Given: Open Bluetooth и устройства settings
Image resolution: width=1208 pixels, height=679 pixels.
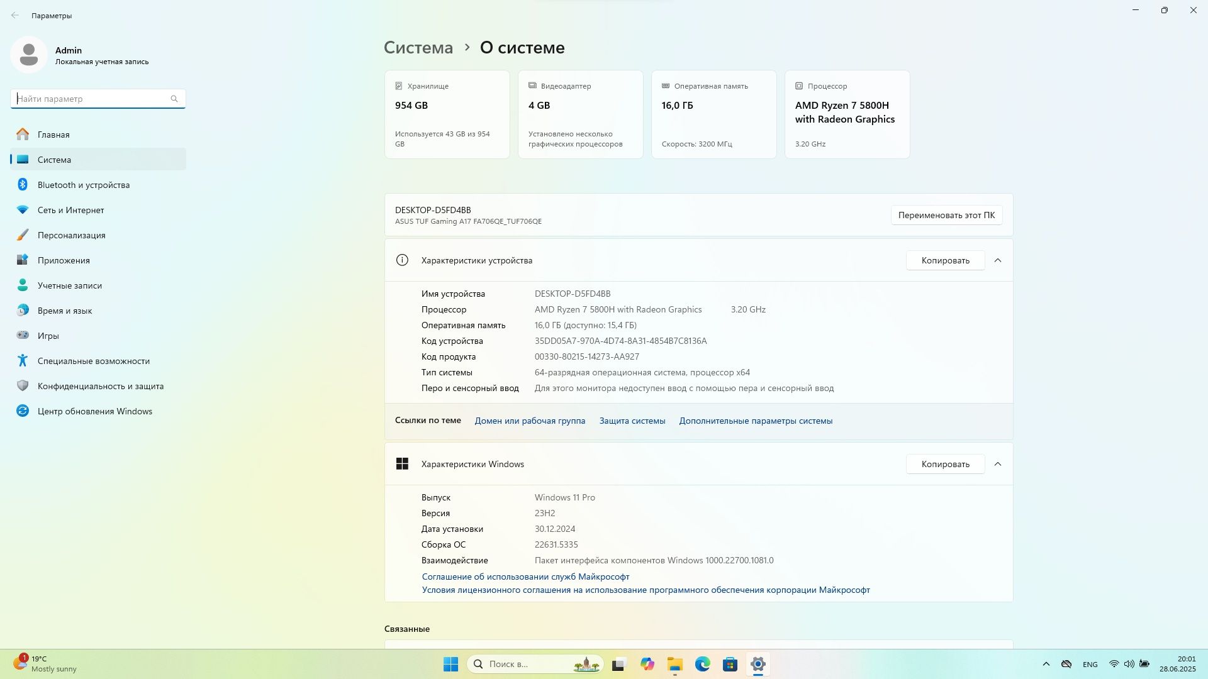Looking at the screenshot, I should [98, 185].
